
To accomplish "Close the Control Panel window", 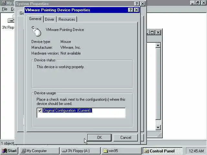I will [158, 32].
